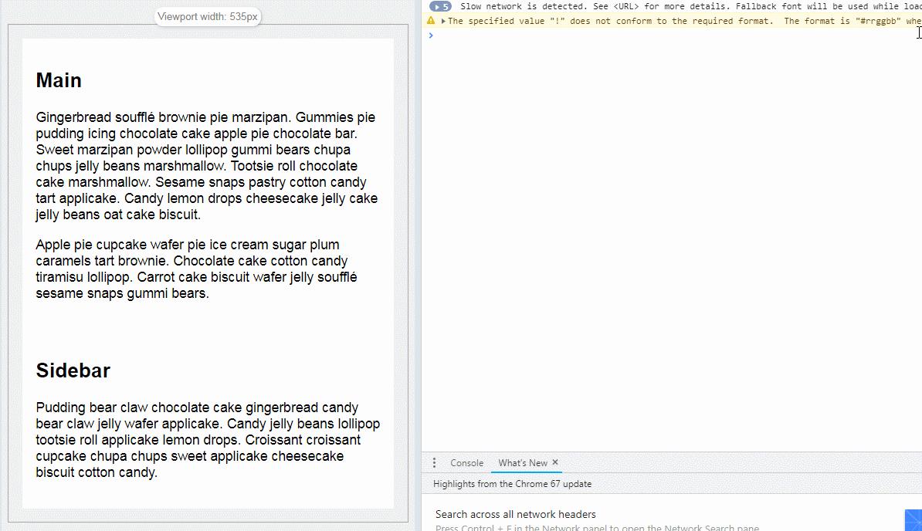The width and height of the screenshot is (922, 531).
Task: Close the What's New drawer tab
Action: (555, 462)
